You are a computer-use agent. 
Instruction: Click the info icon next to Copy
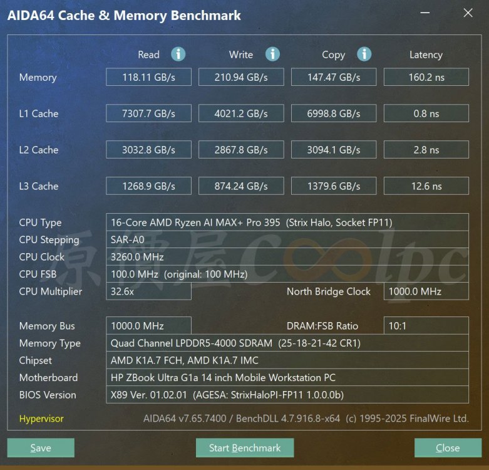point(364,55)
